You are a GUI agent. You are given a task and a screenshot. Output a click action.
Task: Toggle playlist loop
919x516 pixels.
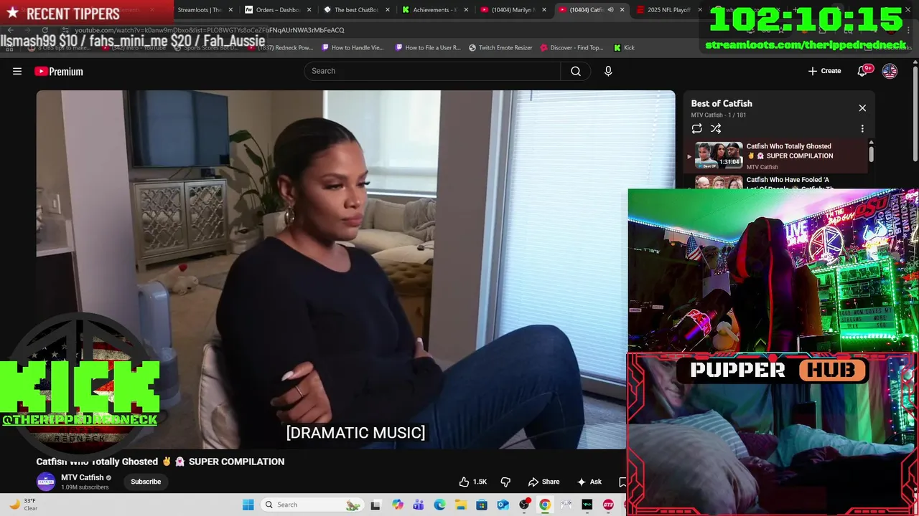[696, 129]
